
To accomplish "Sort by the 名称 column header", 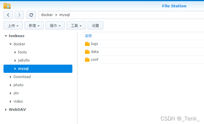I will point(88,36).
